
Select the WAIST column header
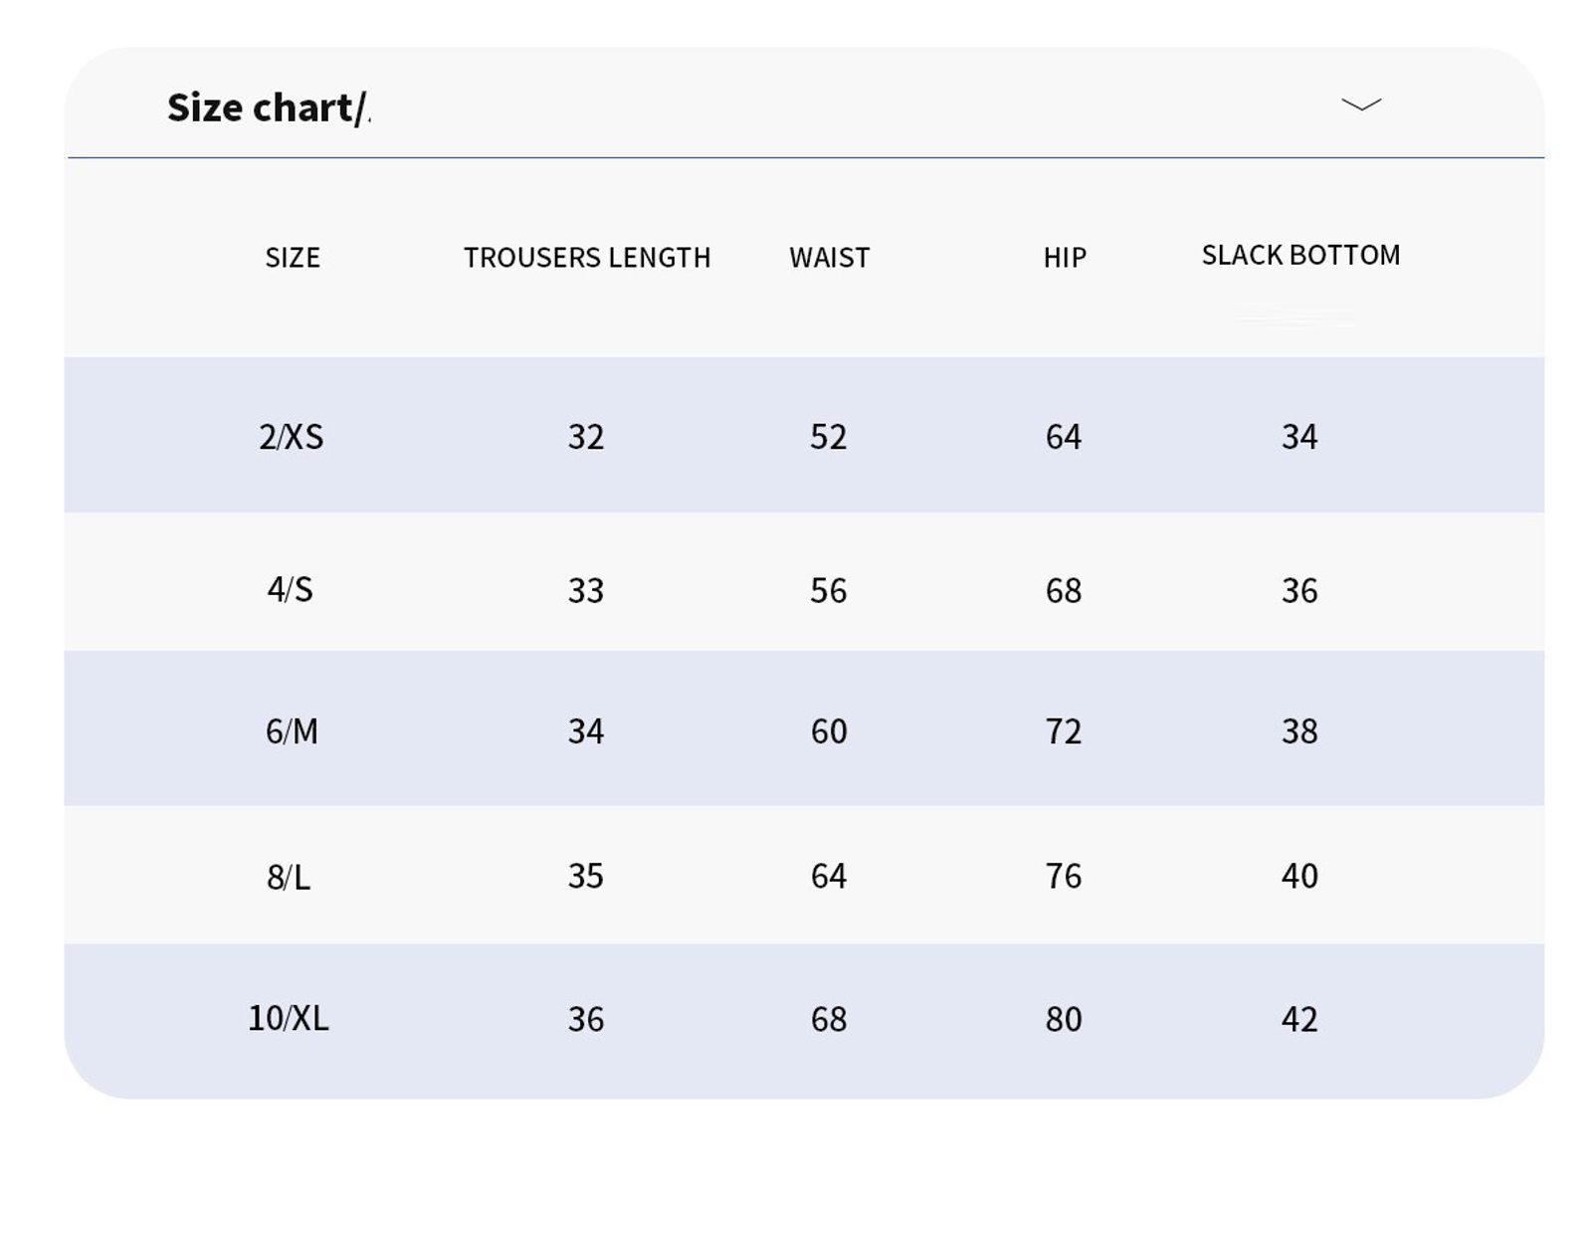click(829, 258)
